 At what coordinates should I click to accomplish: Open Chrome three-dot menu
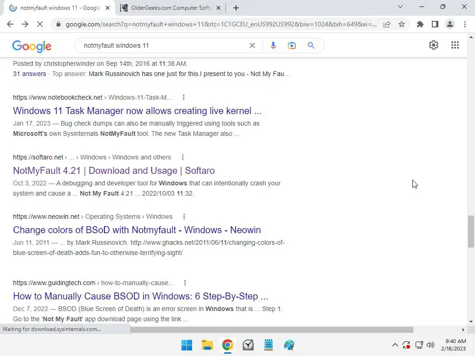(x=465, y=24)
